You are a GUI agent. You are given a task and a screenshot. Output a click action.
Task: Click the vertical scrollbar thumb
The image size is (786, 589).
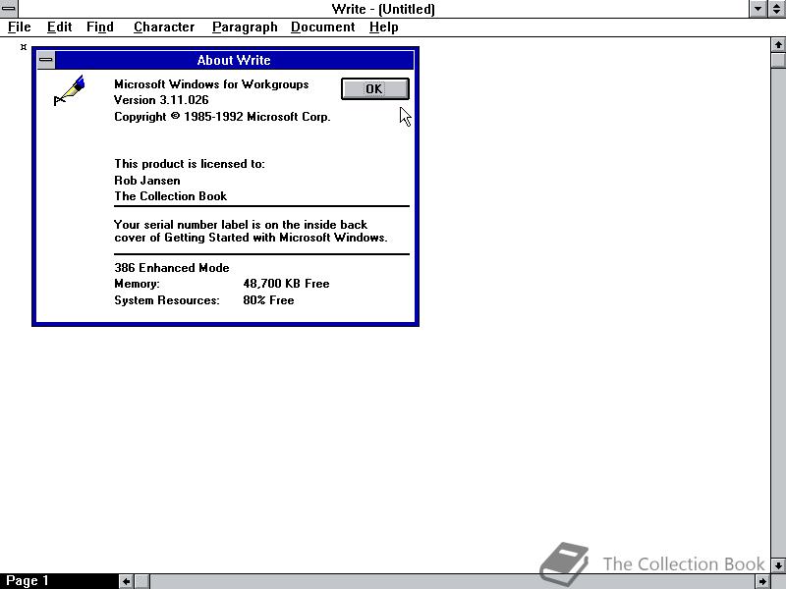click(x=778, y=60)
